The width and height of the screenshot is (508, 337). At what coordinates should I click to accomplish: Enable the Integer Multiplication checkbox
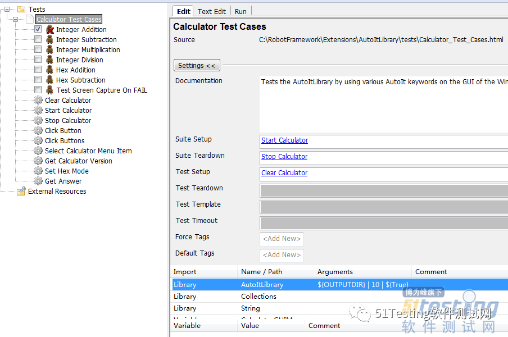[38, 49]
